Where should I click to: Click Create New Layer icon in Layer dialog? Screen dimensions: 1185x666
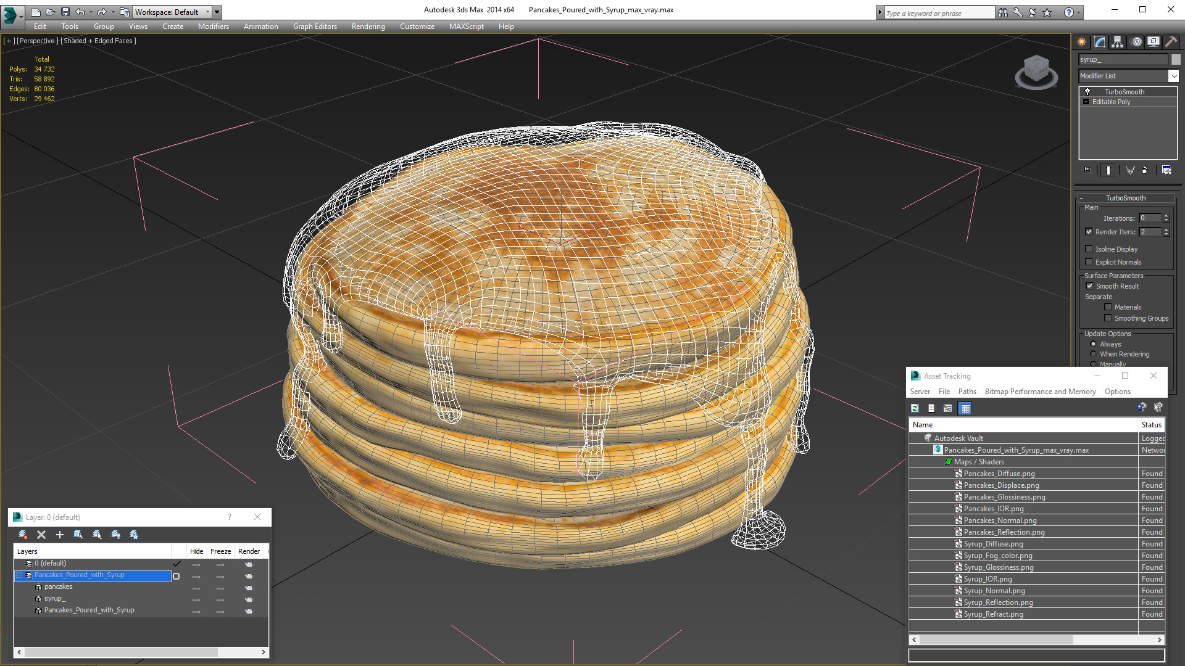(x=22, y=535)
